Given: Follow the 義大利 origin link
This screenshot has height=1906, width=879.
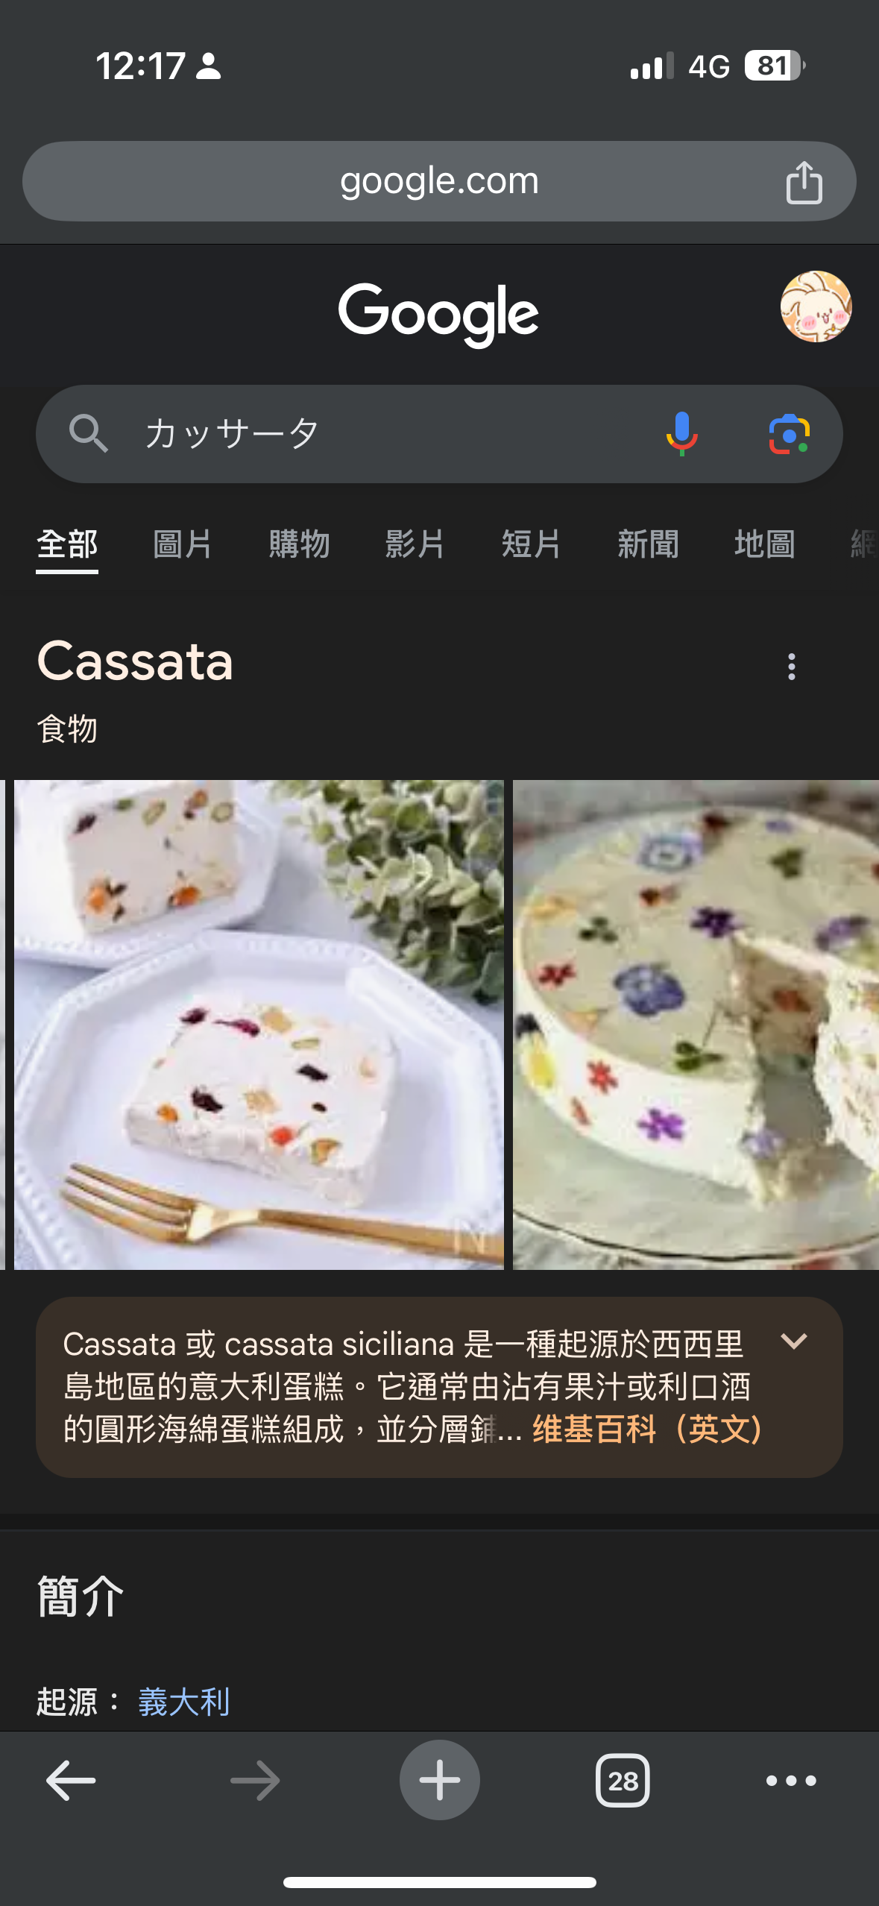Looking at the screenshot, I should click(183, 1702).
